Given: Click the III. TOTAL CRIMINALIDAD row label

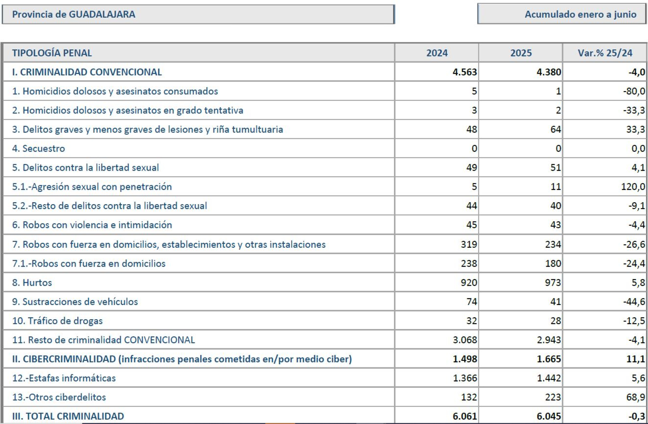Looking at the screenshot, I should [x=68, y=416].
